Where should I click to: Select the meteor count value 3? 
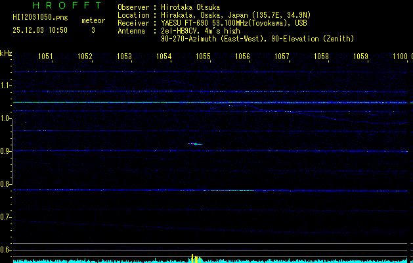click(x=93, y=30)
